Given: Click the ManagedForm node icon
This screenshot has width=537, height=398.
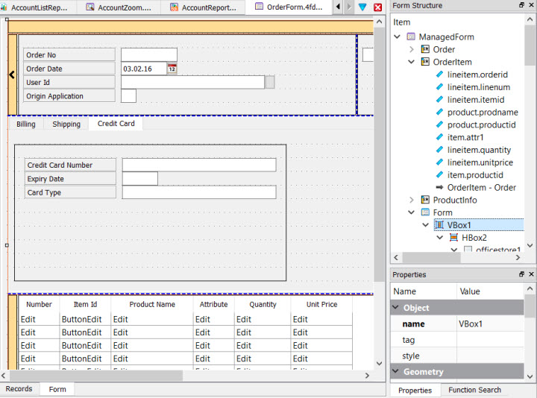Looking at the screenshot, I should point(411,37).
